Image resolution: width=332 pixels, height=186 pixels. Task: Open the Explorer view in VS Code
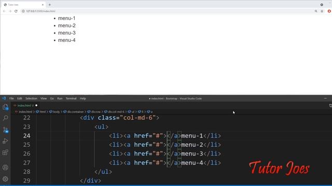point(6,107)
